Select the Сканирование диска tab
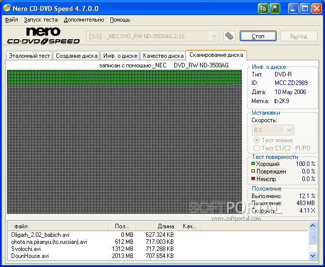The height and width of the screenshot is (267, 325). (216, 55)
